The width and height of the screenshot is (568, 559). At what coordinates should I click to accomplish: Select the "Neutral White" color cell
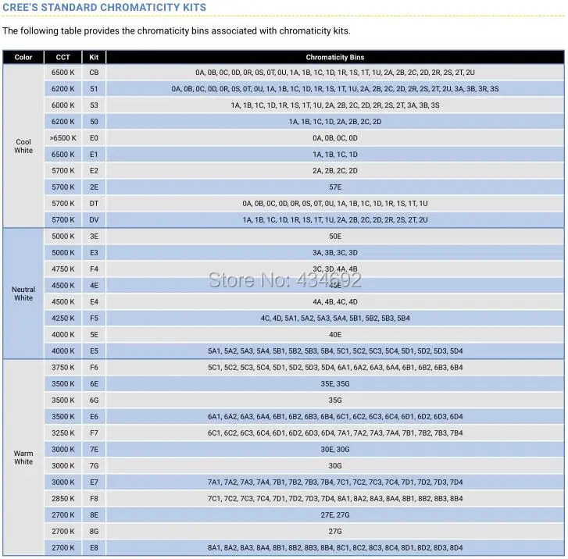coord(23,294)
